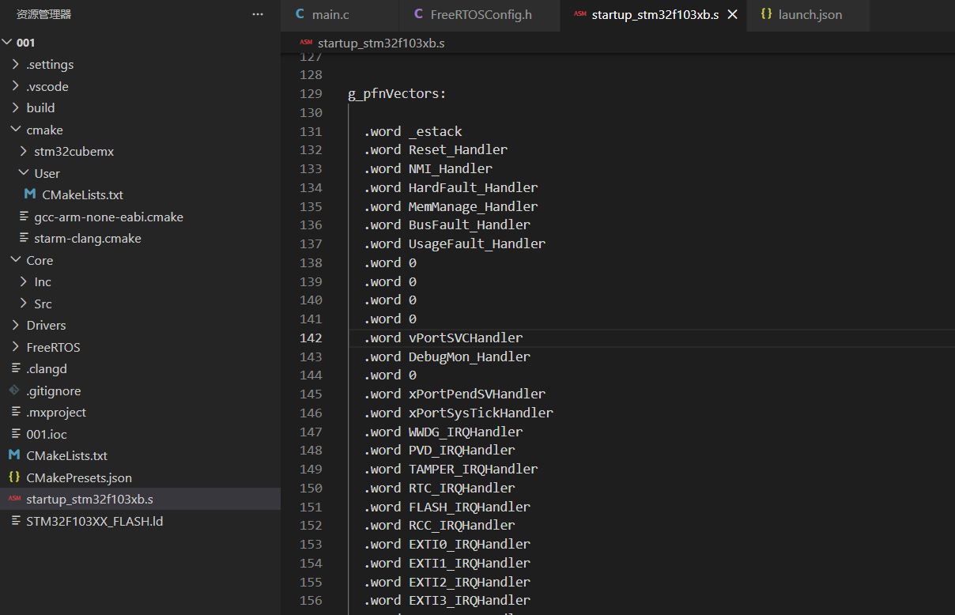
Task: Click the JSON braces icon beside CMakePresets.json
Action: pos(13,477)
